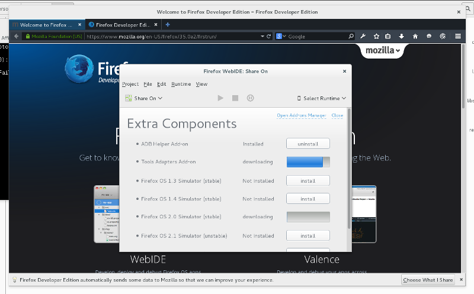Click the WebIDE play button
474x294 pixels.
[220, 98]
